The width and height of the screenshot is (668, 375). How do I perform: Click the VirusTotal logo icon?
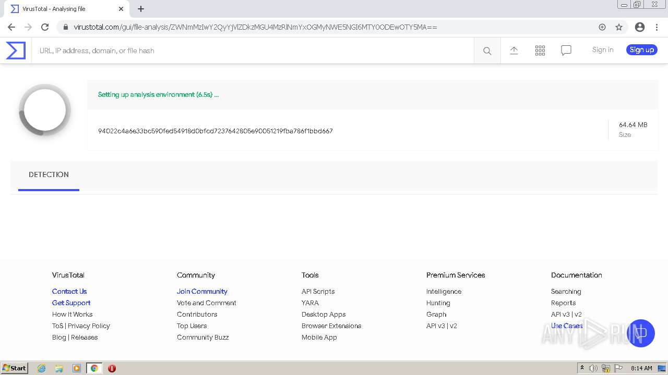tap(16, 51)
